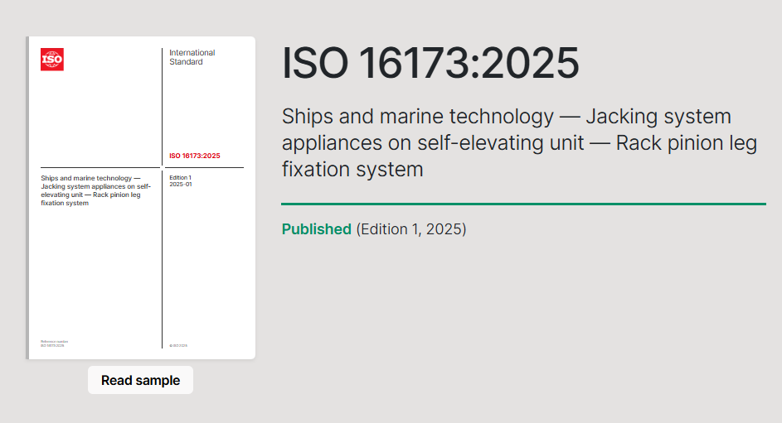Click the Reference number text at cover bottom
The height and width of the screenshot is (423, 782).
55,343
